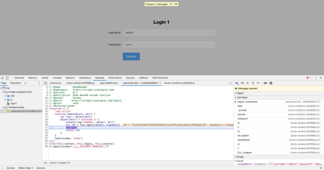The height and width of the screenshot is (170, 324).
Task: Step into next function call
Action: coord(247,83)
